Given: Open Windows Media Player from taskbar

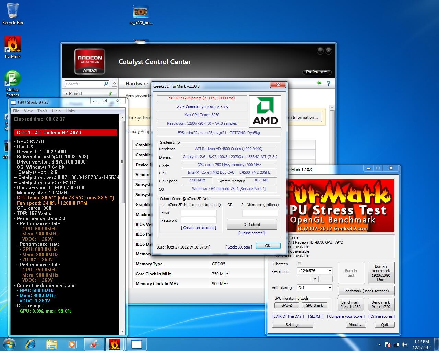Looking at the screenshot, I should [x=72, y=344].
